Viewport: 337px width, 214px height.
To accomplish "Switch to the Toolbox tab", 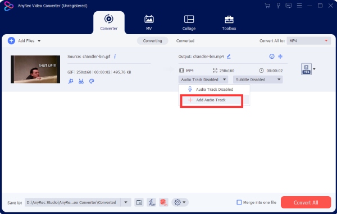I will point(229,23).
